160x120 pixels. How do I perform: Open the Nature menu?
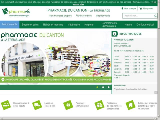(x=128, y=24)
